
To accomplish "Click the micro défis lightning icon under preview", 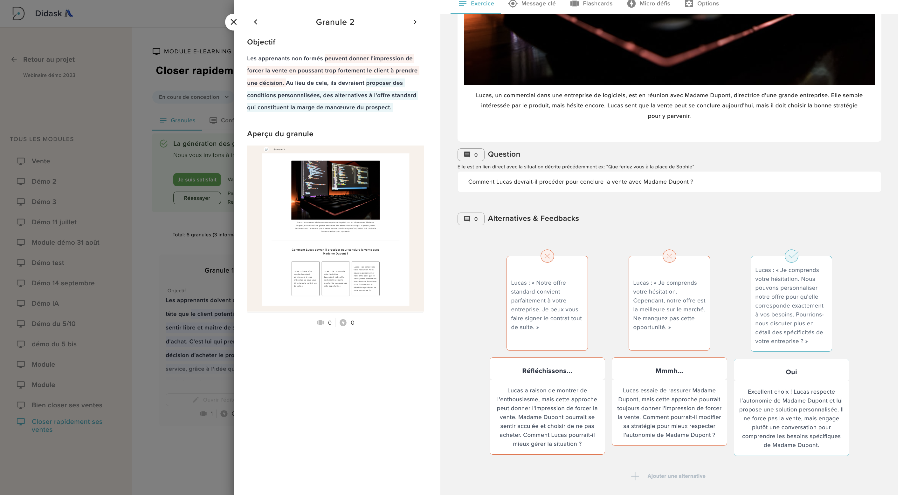I will point(343,323).
